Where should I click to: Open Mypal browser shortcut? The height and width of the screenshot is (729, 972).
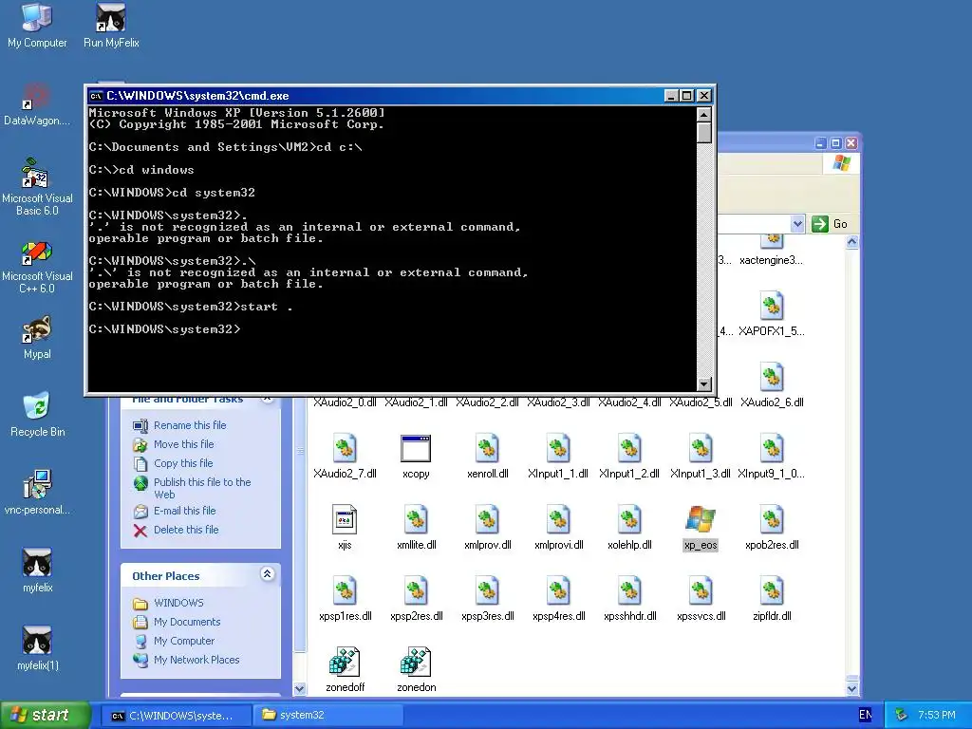coord(37,338)
